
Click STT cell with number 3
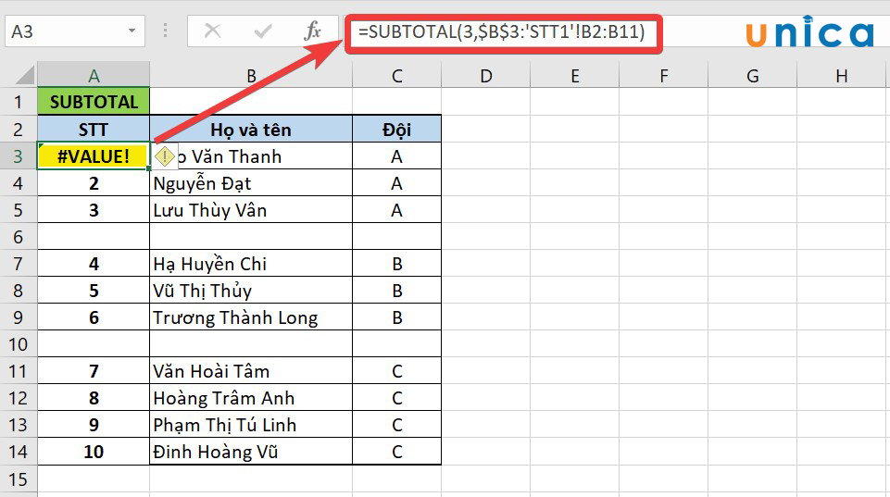coord(94,210)
